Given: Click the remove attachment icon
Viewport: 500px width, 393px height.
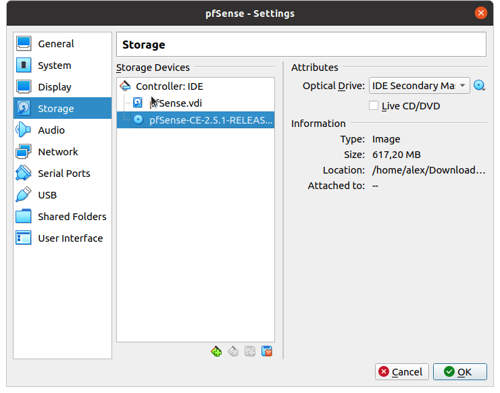Looking at the screenshot, I should [267, 351].
